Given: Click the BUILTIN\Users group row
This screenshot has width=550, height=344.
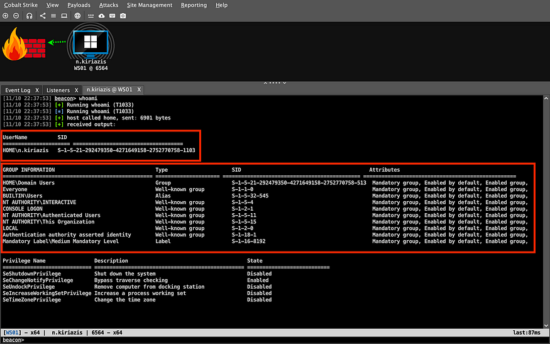Looking at the screenshot, I should click(265, 196).
